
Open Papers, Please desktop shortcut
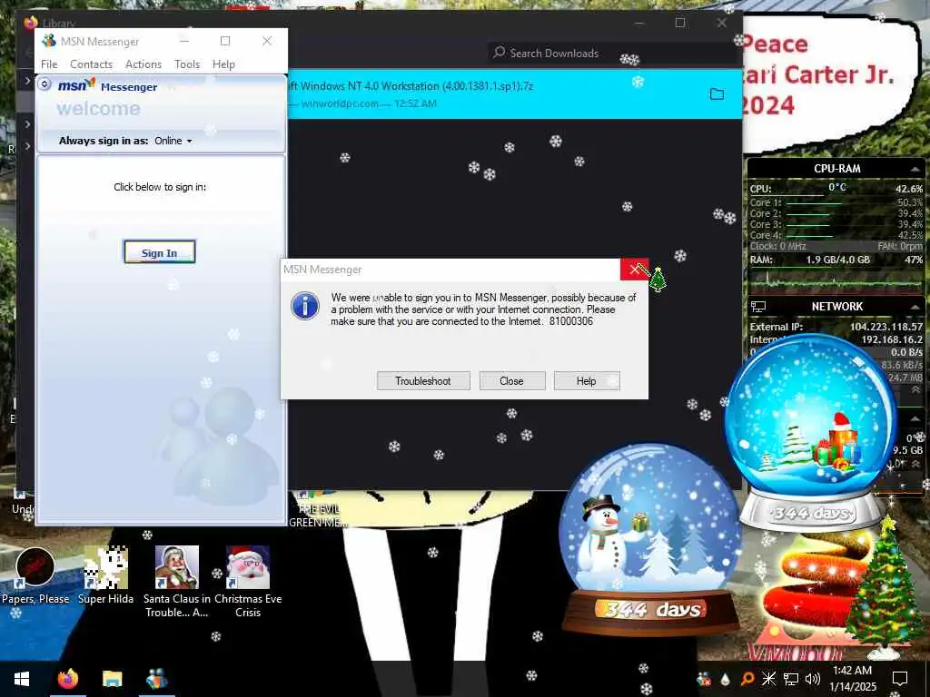click(x=35, y=575)
